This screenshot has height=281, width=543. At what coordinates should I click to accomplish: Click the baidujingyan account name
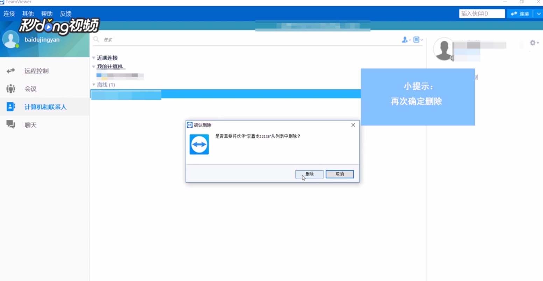[x=42, y=40]
